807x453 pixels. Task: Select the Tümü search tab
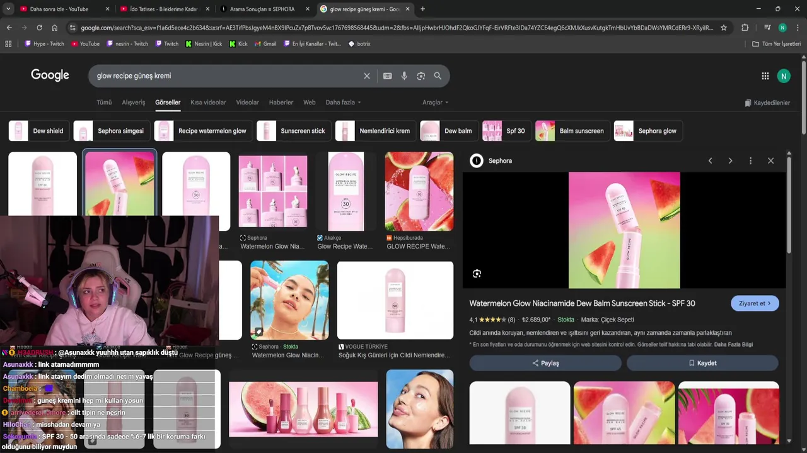[x=104, y=103]
